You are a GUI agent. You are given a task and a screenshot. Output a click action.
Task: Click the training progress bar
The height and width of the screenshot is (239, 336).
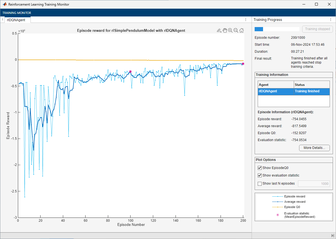(x=277, y=29)
